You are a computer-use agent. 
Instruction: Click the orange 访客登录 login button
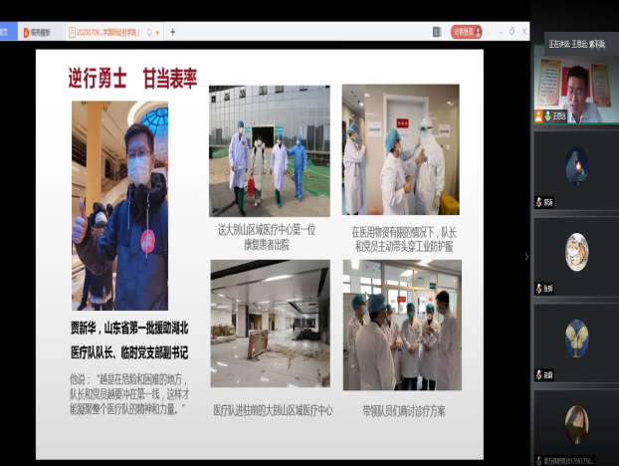[466, 32]
